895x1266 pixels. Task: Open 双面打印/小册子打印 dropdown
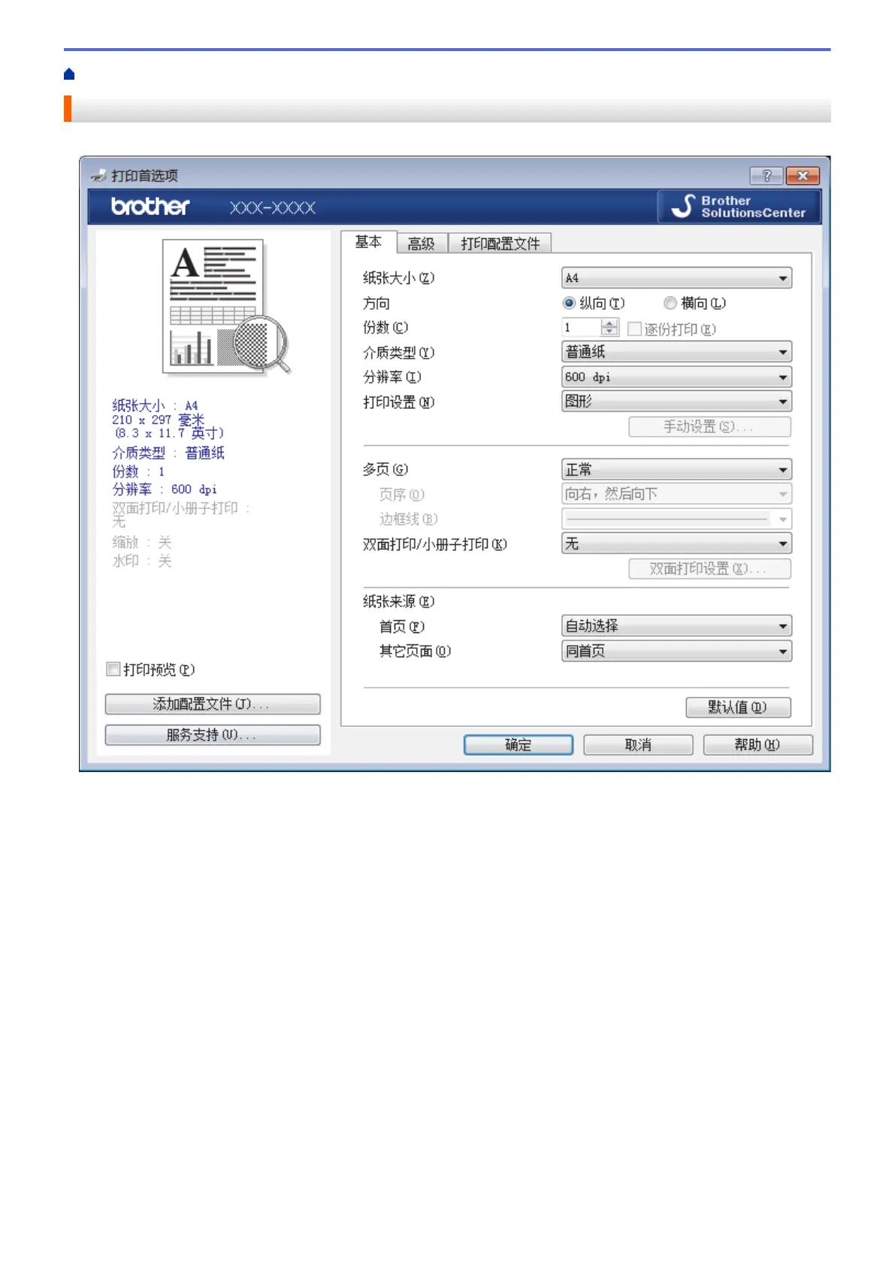[x=676, y=544]
